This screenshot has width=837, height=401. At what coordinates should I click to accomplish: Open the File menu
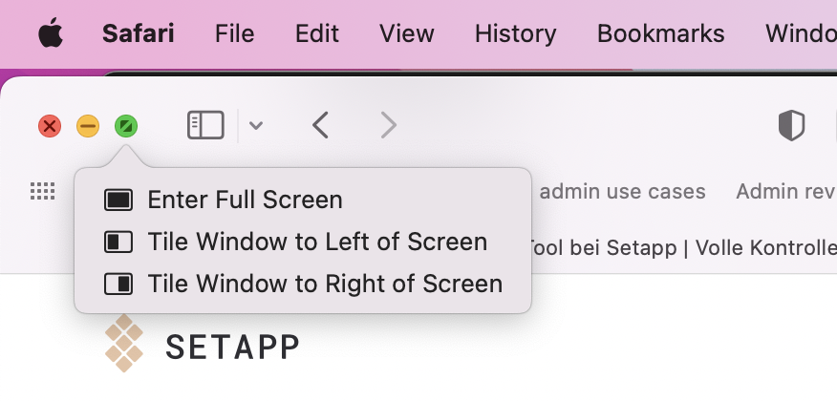coord(234,34)
